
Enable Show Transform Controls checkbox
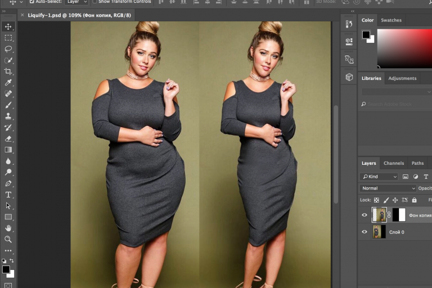95,2
